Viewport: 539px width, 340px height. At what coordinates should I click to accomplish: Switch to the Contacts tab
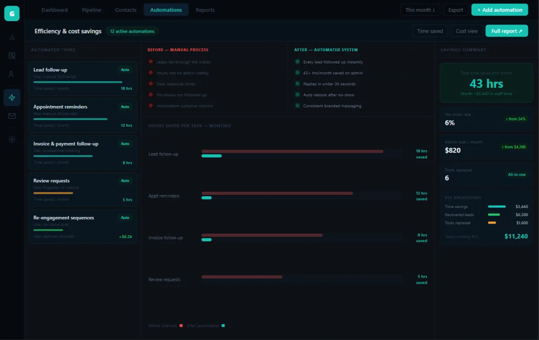click(126, 10)
